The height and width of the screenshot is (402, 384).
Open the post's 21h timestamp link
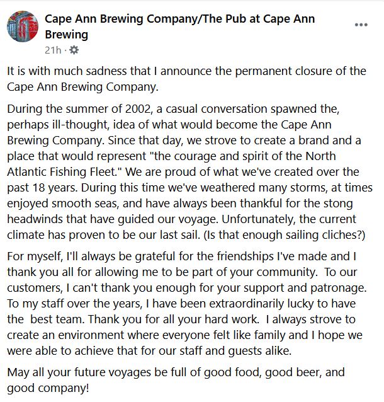[x=53, y=49]
